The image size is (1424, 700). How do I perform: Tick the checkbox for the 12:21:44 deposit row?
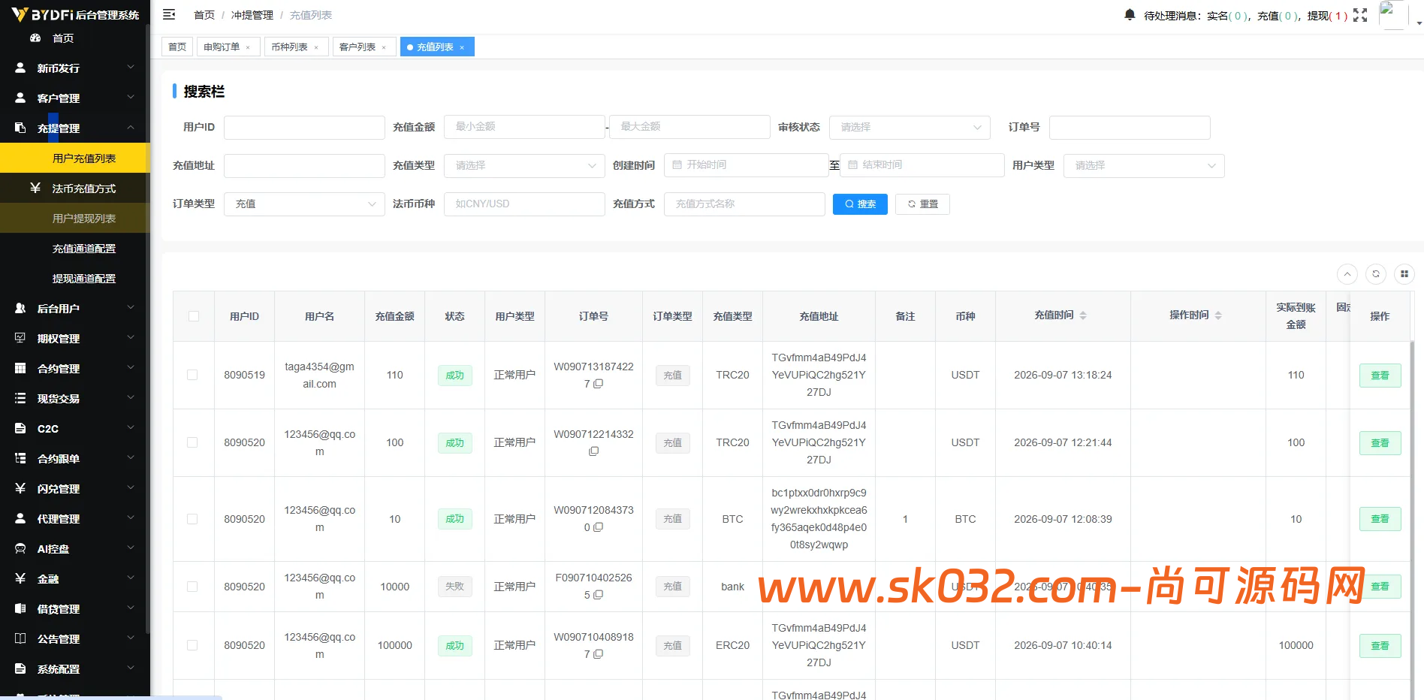(192, 442)
